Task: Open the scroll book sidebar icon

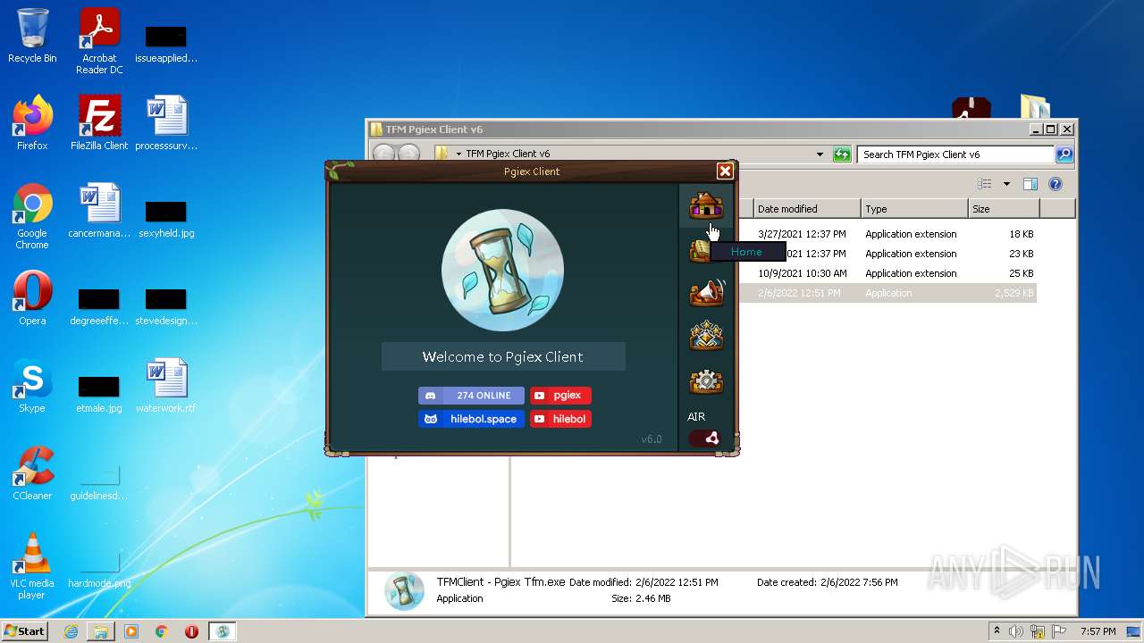Action: coord(698,250)
